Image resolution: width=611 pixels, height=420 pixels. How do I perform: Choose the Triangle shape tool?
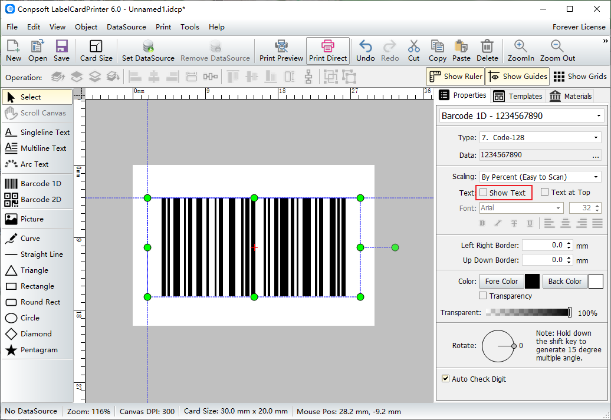37,270
